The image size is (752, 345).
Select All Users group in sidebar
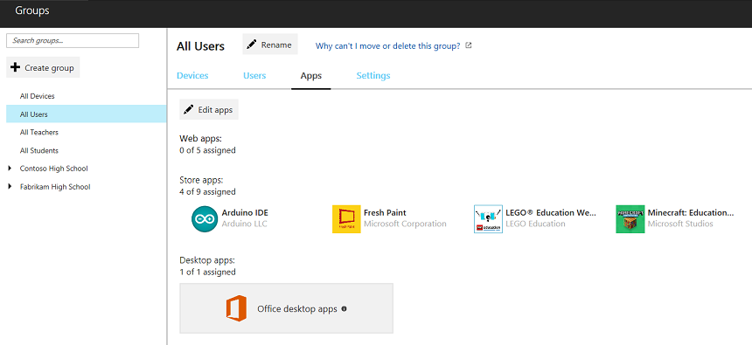pos(87,114)
